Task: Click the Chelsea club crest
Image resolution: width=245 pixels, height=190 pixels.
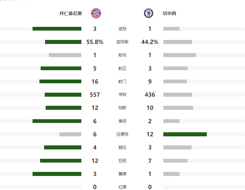Action: pyautogui.click(x=148, y=13)
